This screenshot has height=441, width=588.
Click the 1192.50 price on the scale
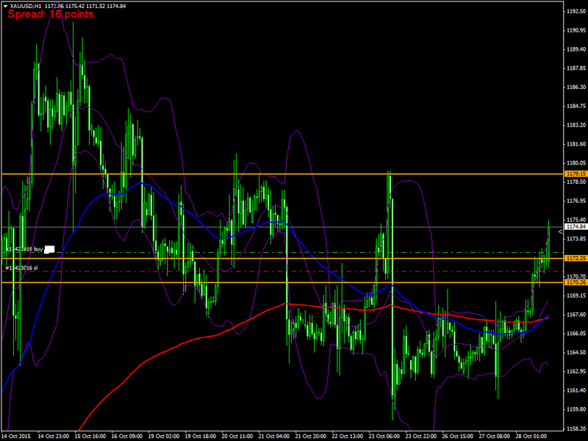pyautogui.click(x=576, y=12)
